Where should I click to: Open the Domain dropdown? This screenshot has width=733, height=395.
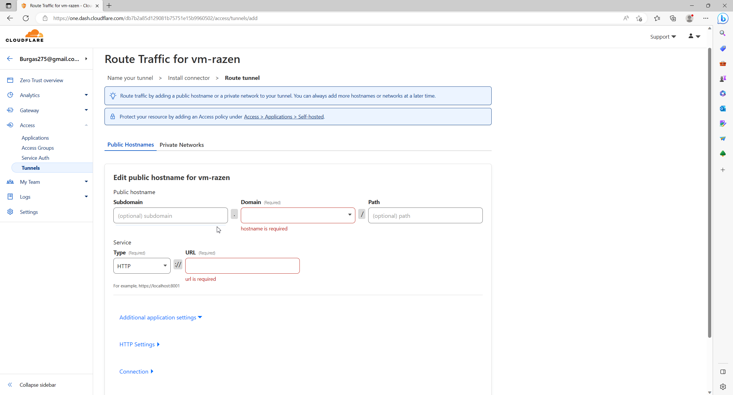coord(298,215)
